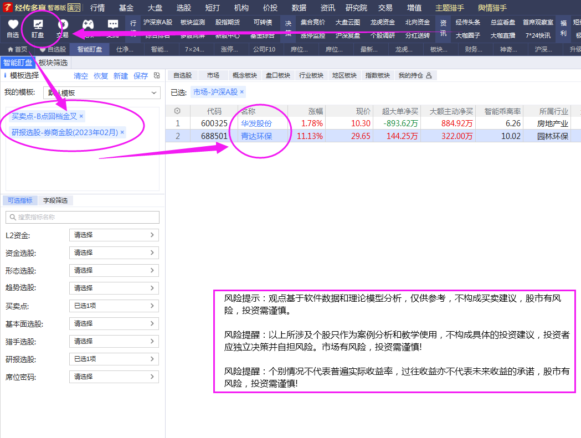The image size is (581, 438).
Task: Open the 盯盘 monitor chart icon
Action: point(38,24)
